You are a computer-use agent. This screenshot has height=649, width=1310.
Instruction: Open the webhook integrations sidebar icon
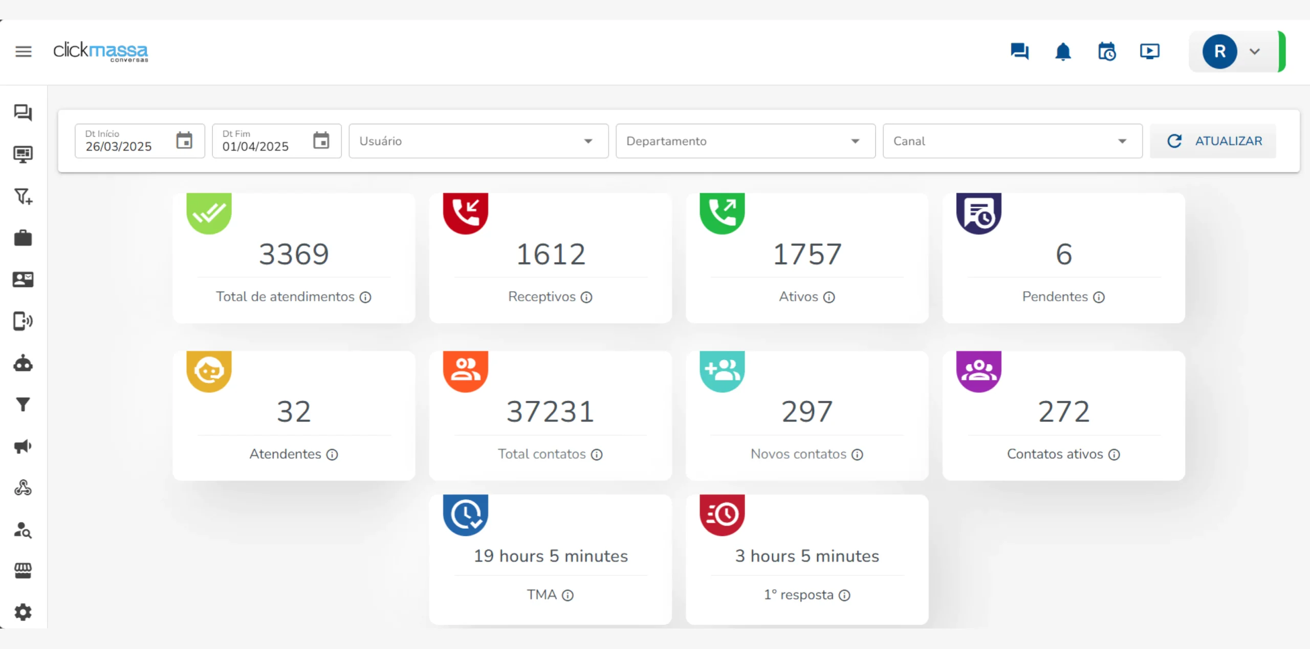23,488
